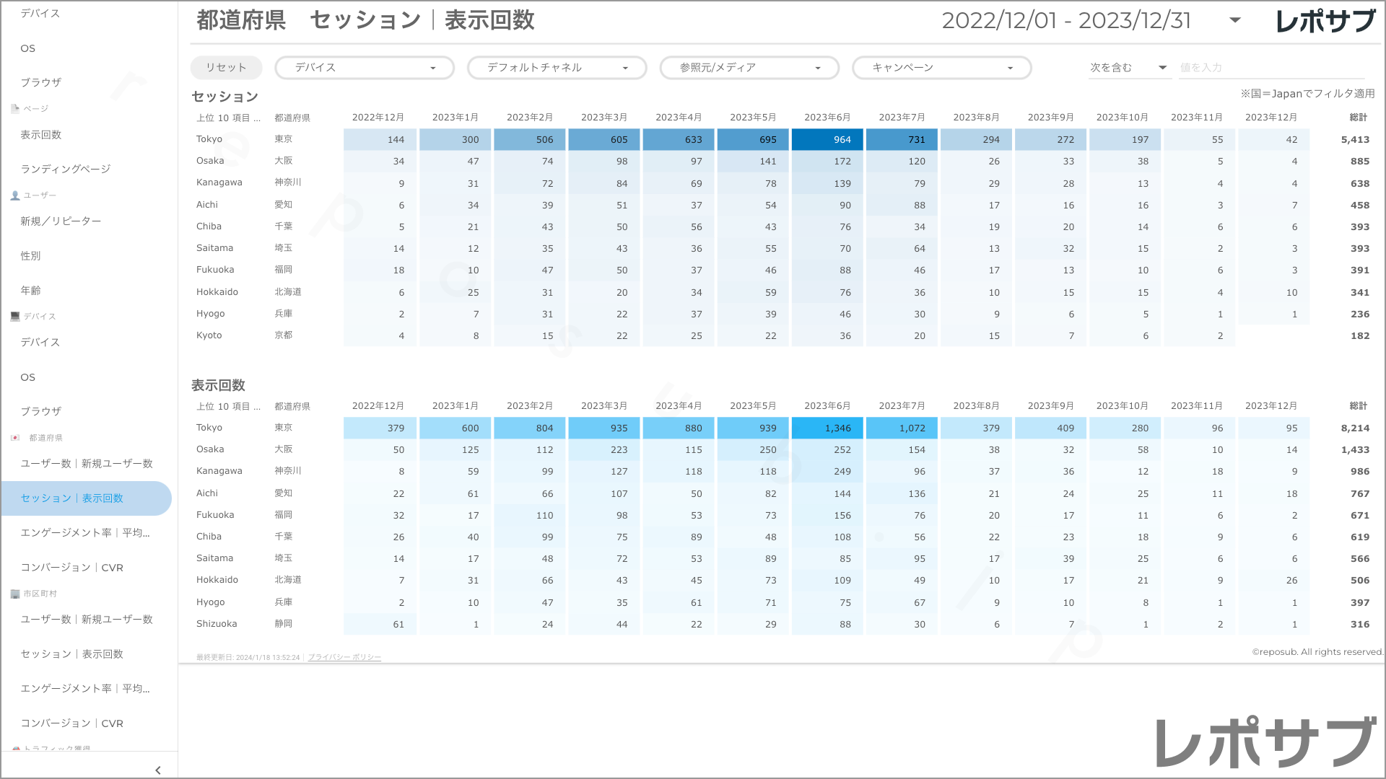Click the Japan flag icon beside 都道府県
The width and height of the screenshot is (1386, 779).
pos(15,438)
